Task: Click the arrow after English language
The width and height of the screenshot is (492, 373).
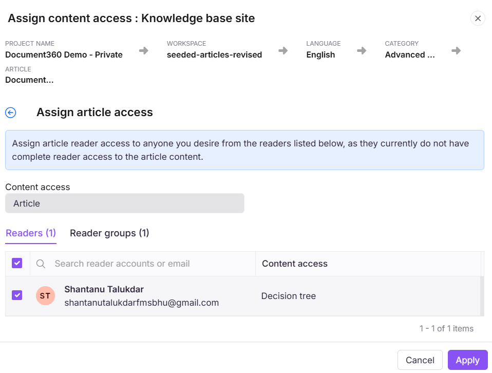Action: point(362,50)
